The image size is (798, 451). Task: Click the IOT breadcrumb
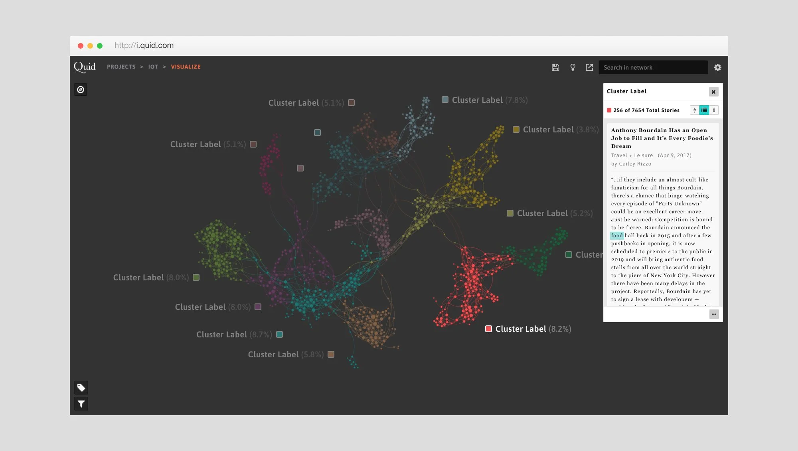click(153, 67)
